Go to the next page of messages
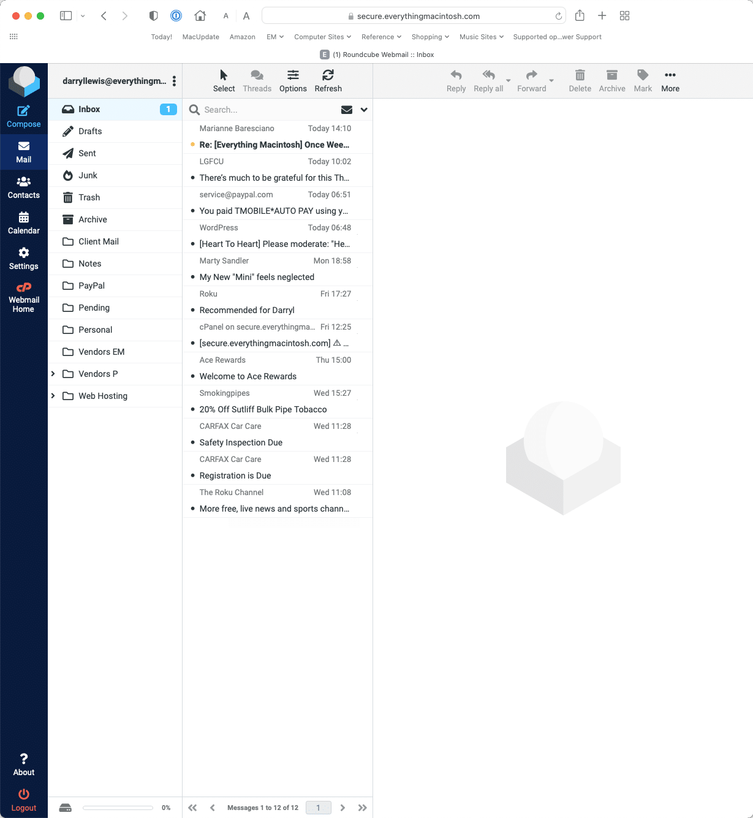Image resolution: width=753 pixels, height=818 pixels. tap(342, 808)
